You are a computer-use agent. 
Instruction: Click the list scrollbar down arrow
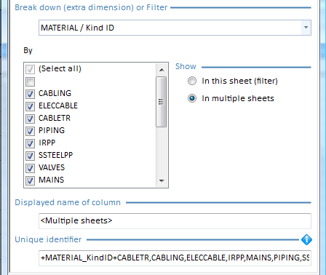click(162, 180)
